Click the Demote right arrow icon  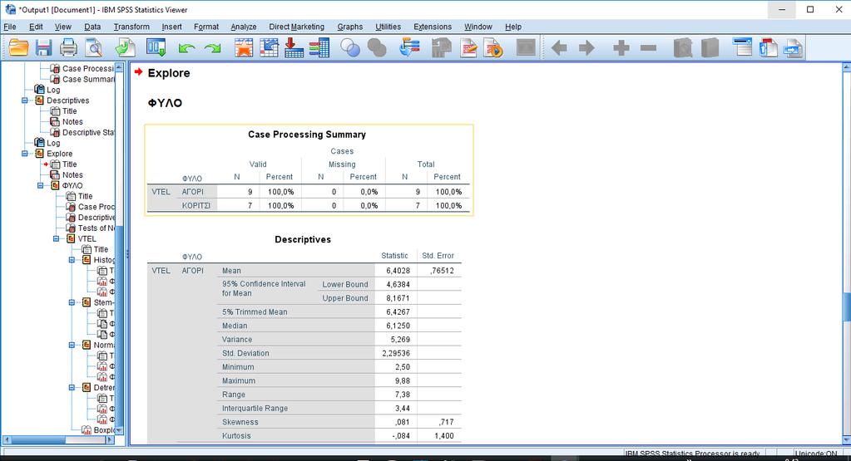pos(586,48)
